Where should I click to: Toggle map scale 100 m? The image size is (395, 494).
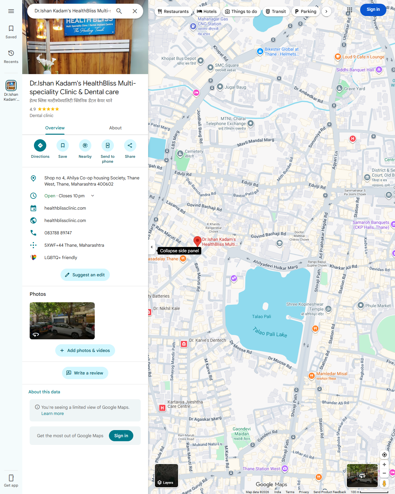coord(369,492)
